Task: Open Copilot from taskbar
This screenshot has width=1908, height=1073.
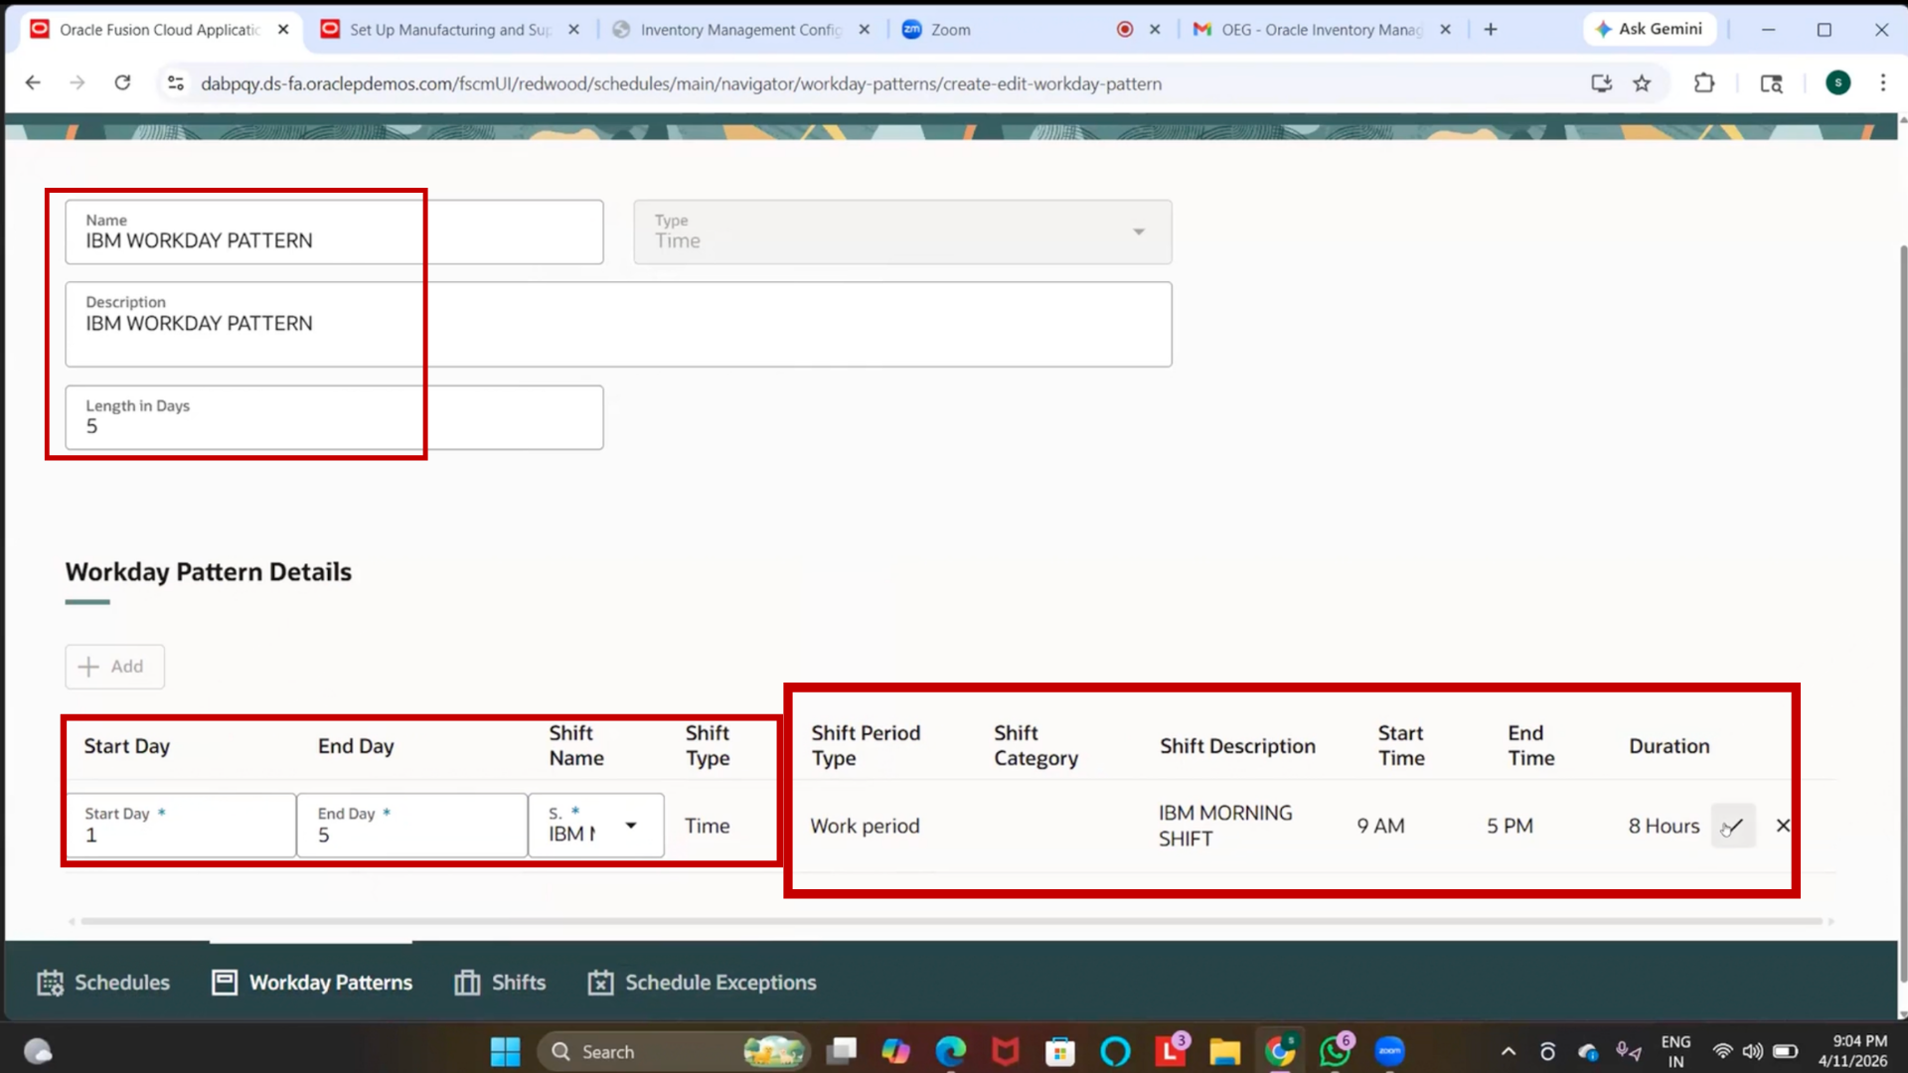Action: coord(895,1051)
